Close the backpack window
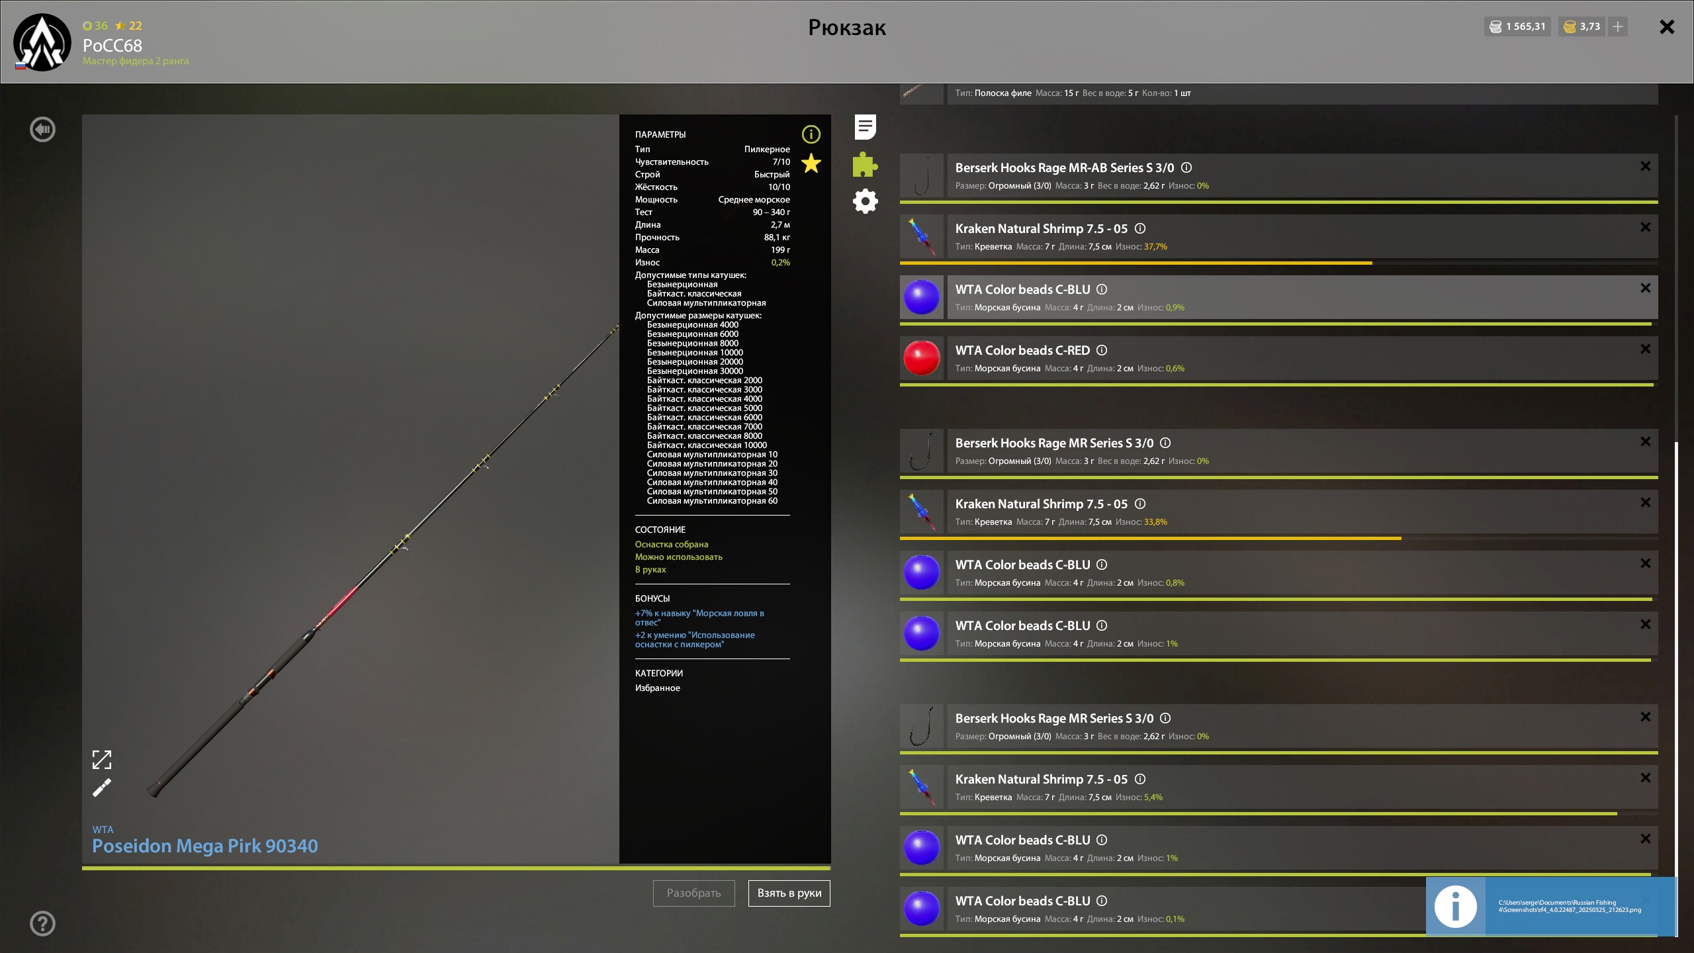 [1667, 26]
